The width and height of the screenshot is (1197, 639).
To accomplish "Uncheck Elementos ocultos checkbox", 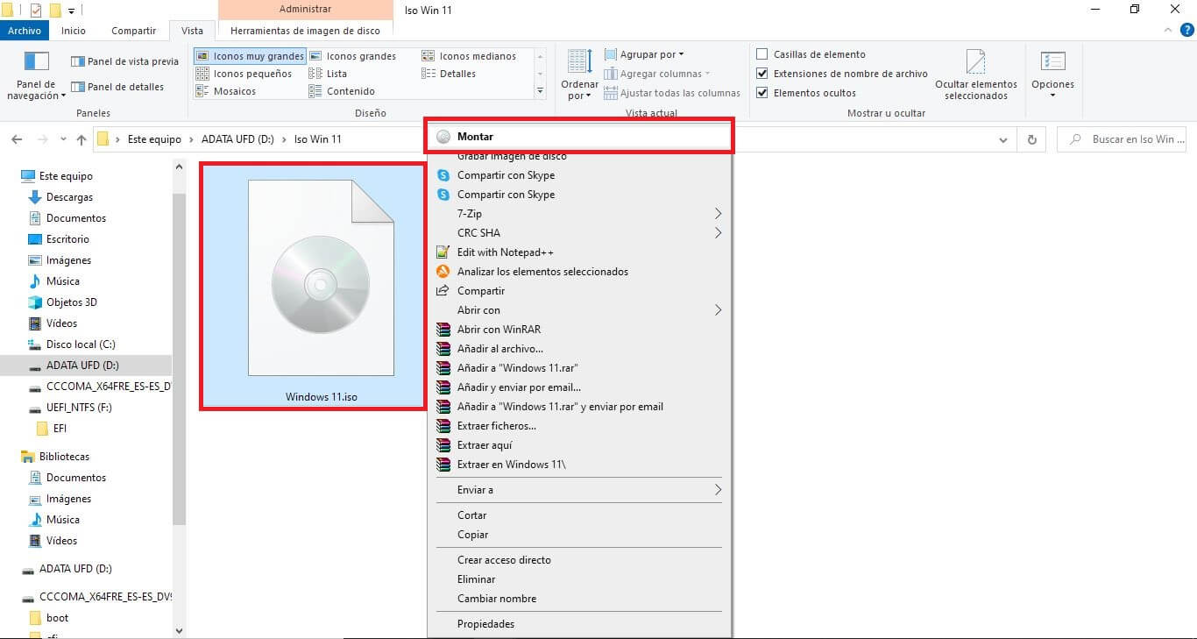I will click(761, 93).
